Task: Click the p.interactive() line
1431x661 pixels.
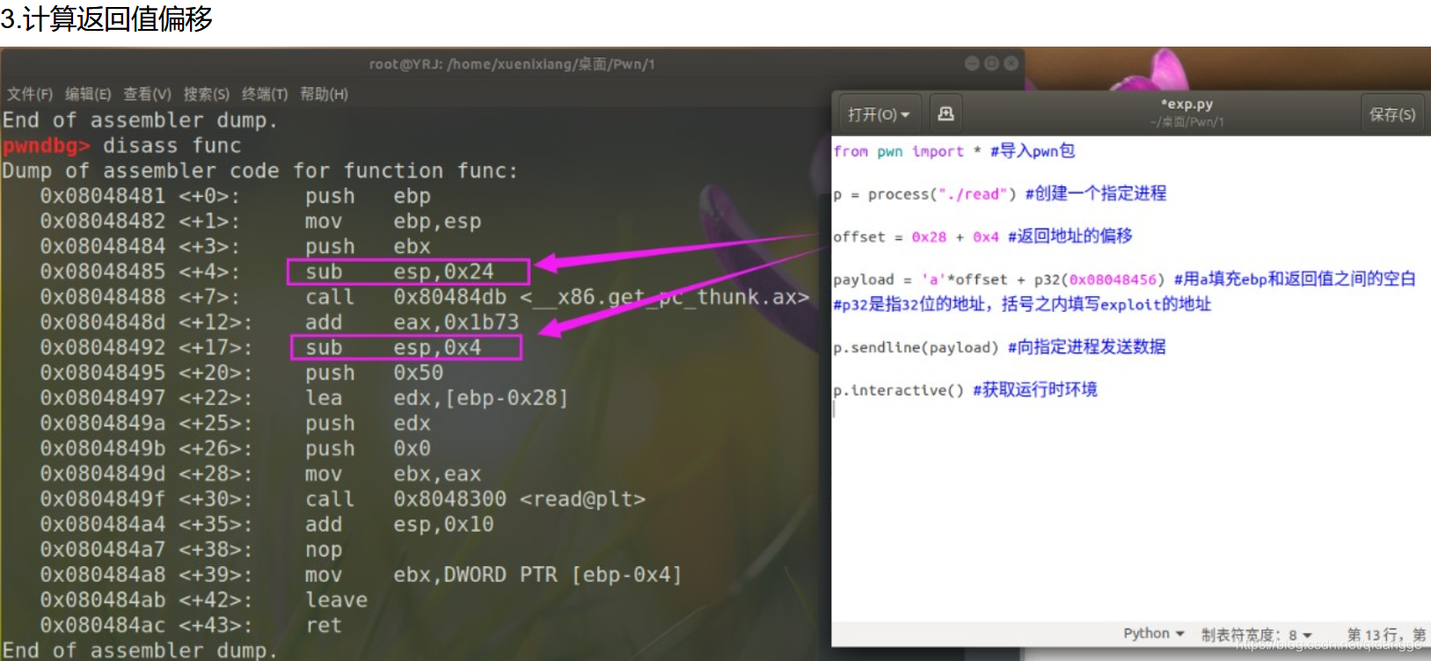Action: [x=965, y=389]
